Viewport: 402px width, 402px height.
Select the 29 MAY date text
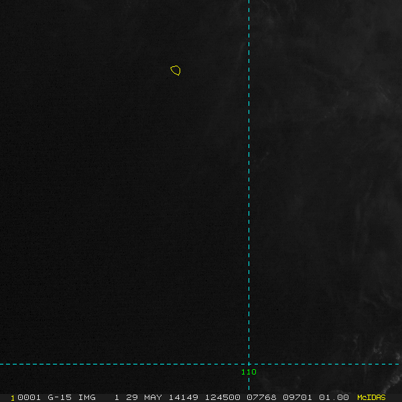pyautogui.click(x=144, y=397)
